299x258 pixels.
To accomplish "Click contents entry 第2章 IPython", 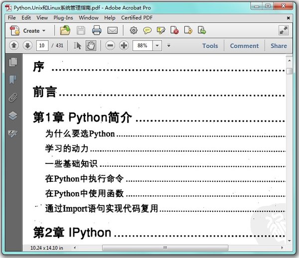I will (x=72, y=233).
